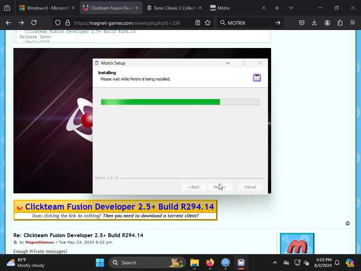Open Firefox View icon in tab bar
Viewport: 361px width, 271px height.
7,8
